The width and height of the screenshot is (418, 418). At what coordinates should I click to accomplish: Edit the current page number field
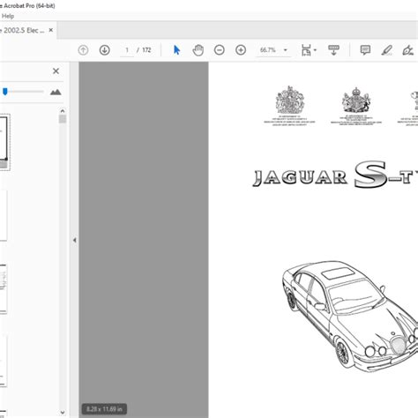[127, 50]
